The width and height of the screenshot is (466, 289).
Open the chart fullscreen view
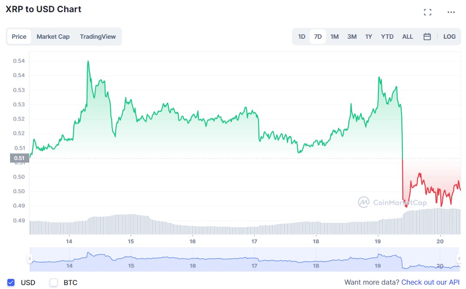pyautogui.click(x=428, y=12)
